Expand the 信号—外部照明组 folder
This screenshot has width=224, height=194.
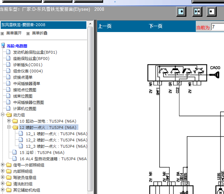pyautogui.click(x=3, y=165)
